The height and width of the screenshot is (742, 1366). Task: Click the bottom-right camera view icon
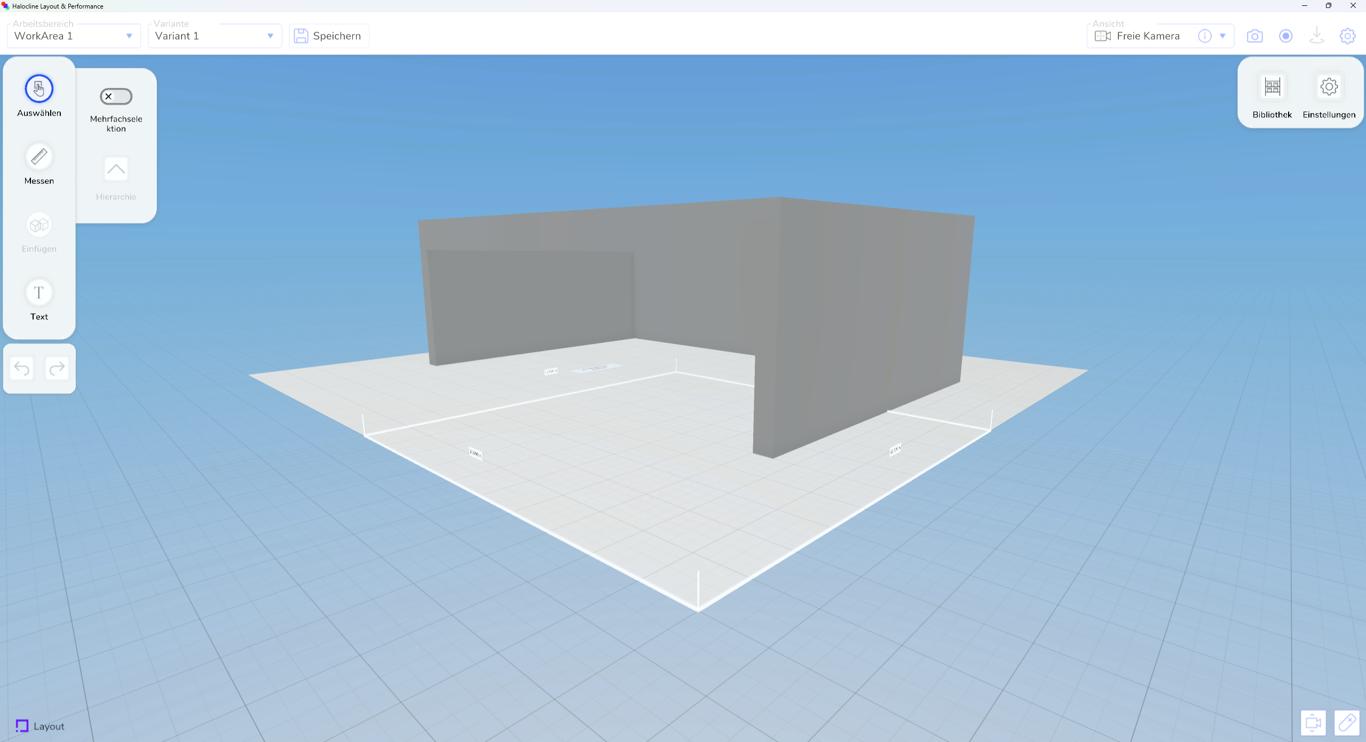[x=1313, y=723]
